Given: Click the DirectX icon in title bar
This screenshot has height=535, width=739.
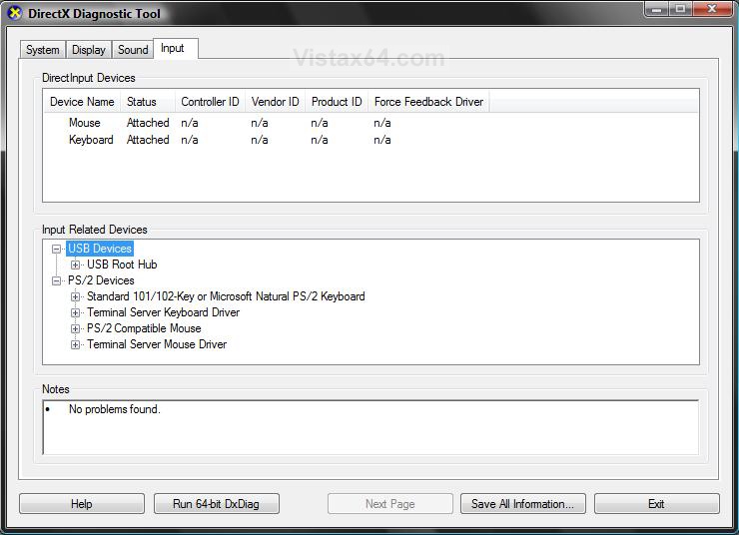Looking at the screenshot, I should tap(14, 14).
